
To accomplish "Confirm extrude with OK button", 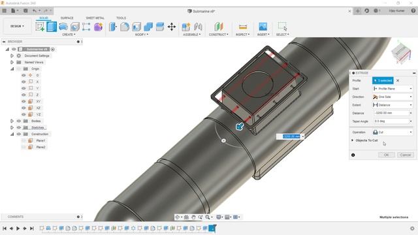I will pos(386,155).
